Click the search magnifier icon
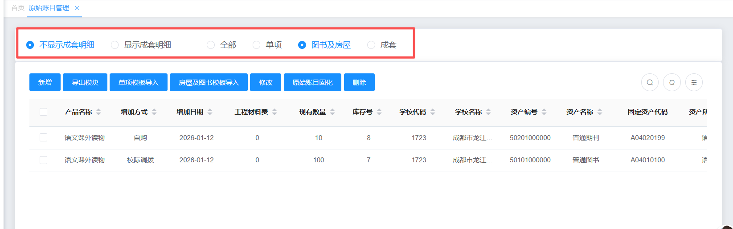This screenshot has height=229, width=733. tap(650, 82)
